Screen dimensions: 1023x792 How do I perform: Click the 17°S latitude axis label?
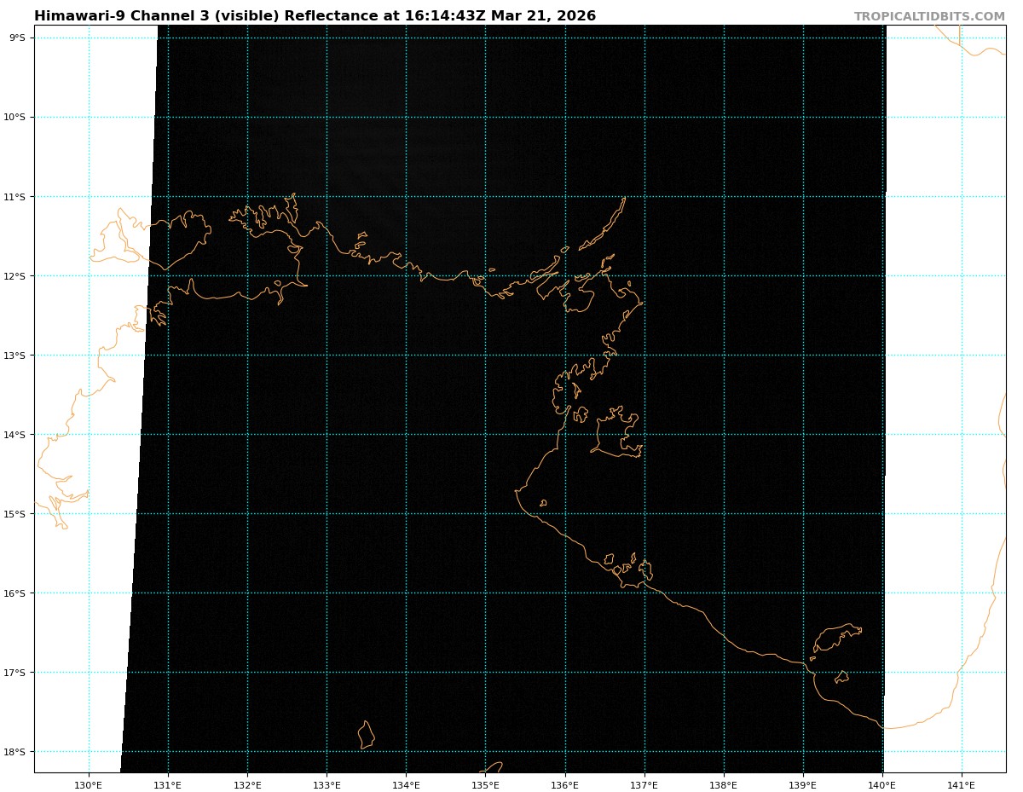point(17,673)
